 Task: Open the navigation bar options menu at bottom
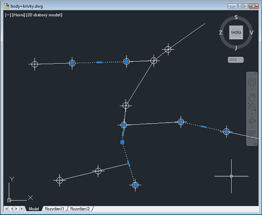(255, 144)
